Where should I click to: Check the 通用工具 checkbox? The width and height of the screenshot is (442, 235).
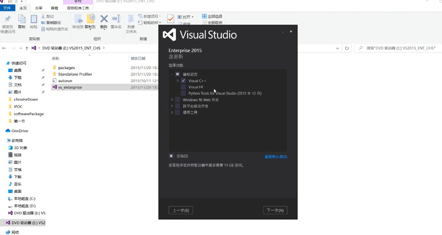pyautogui.click(x=177, y=112)
